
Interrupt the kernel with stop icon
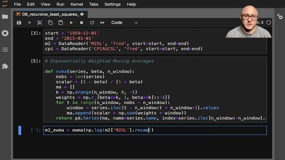click(81, 23)
